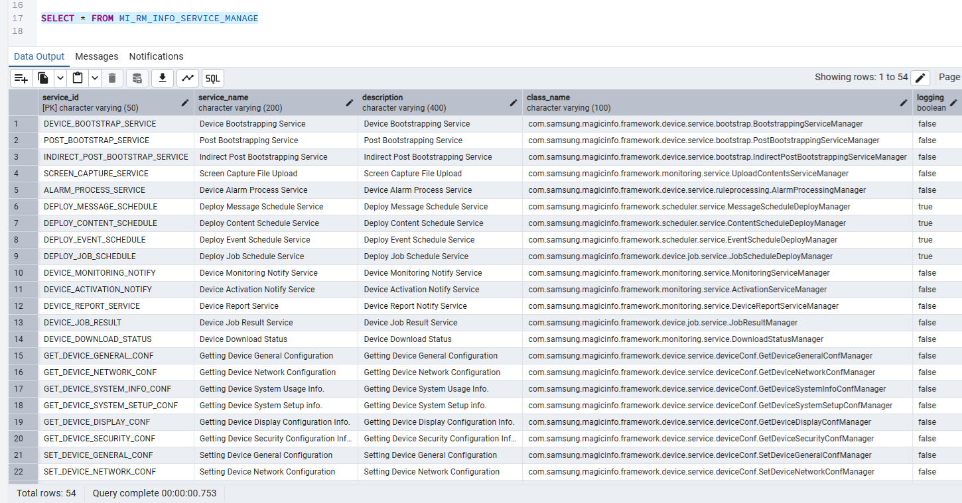Viewport: 962px width, 503px height.
Task: Click the SCREEN_CAPTURE_SERVICE cell
Action: pos(96,174)
